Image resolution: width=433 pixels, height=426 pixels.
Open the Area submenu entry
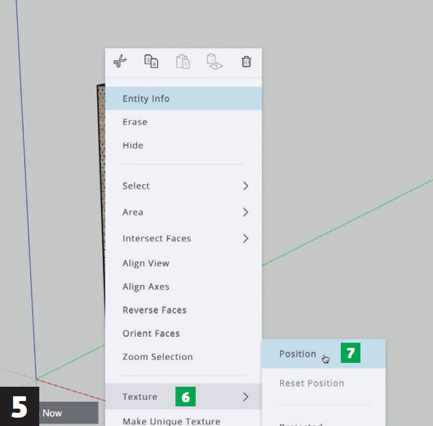tap(183, 212)
